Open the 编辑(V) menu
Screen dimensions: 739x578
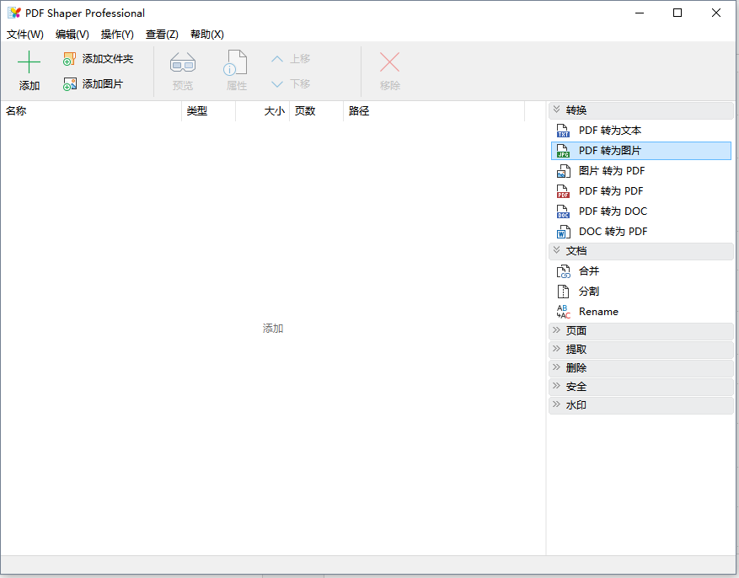(x=72, y=35)
